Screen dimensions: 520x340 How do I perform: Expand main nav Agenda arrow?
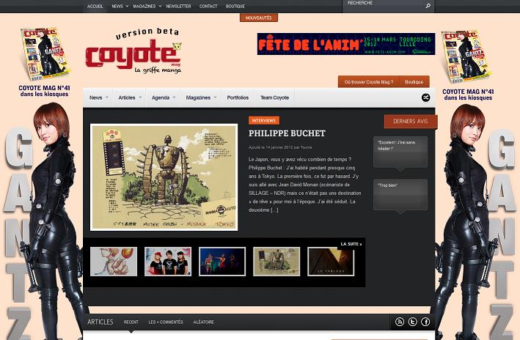[x=174, y=97]
